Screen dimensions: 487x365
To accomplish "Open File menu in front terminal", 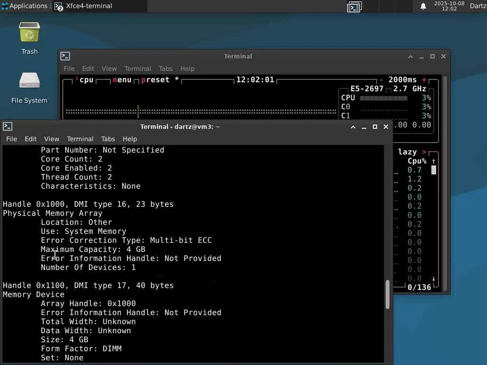I will (11, 139).
